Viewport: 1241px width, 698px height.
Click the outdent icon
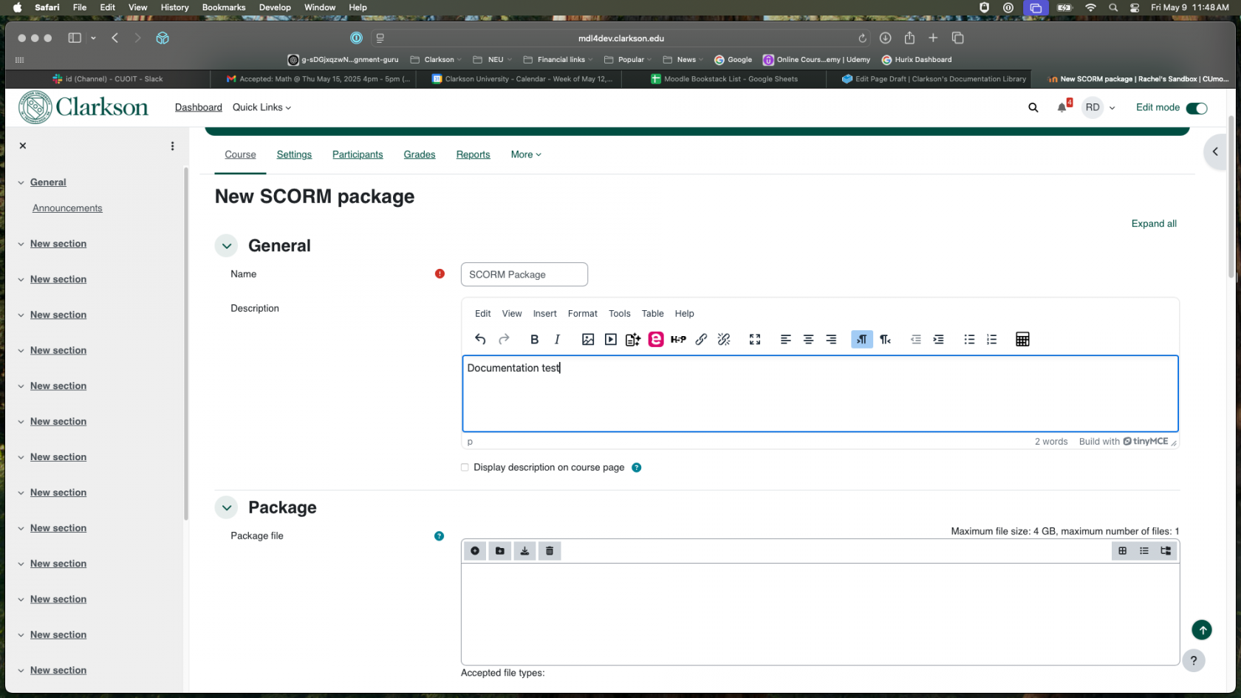pos(916,339)
